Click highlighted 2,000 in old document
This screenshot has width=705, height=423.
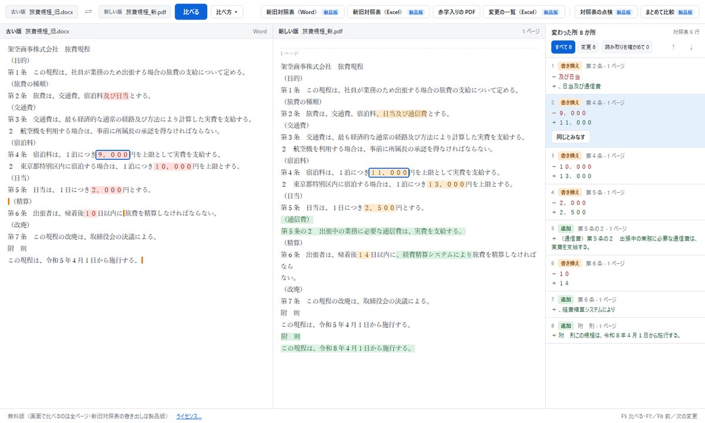106,190
